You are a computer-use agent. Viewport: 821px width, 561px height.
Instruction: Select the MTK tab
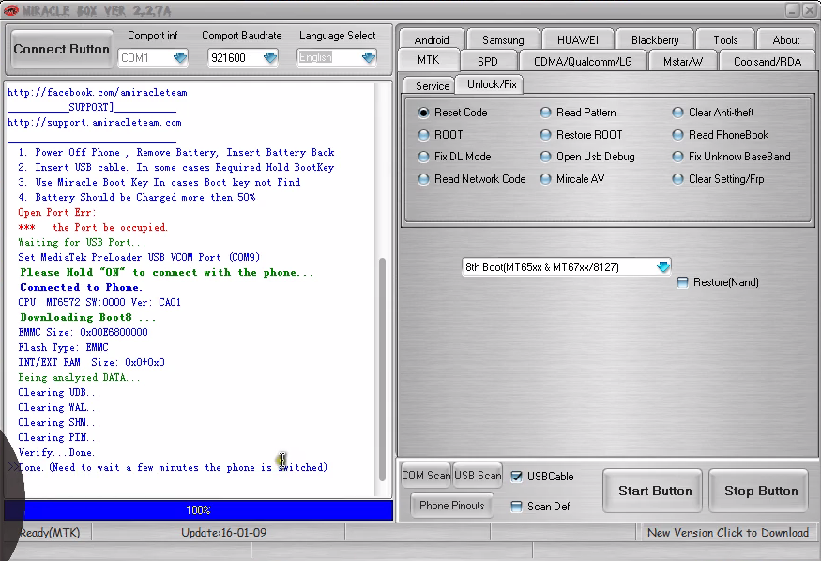pos(428,60)
